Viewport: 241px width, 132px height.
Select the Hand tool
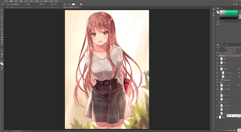2,54
